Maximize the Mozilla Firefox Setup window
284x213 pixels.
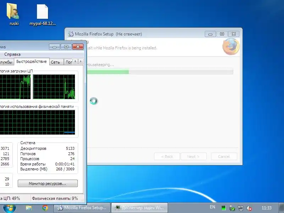tap(222, 34)
